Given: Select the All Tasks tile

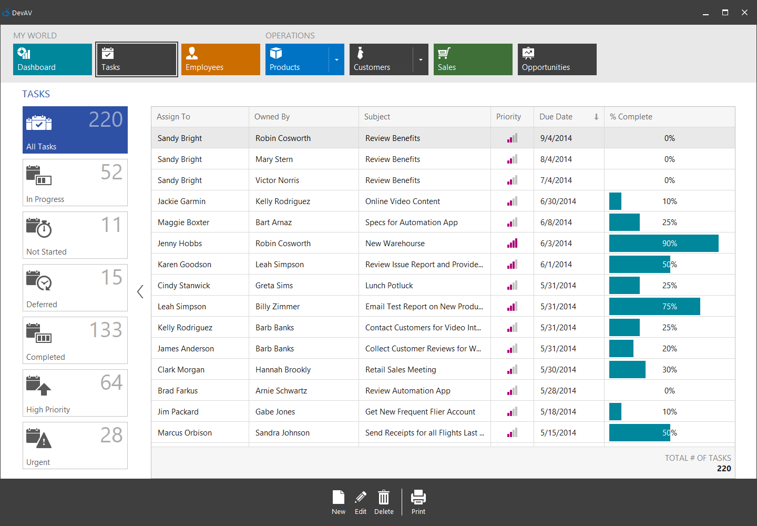Looking at the screenshot, I should (x=75, y=130).
